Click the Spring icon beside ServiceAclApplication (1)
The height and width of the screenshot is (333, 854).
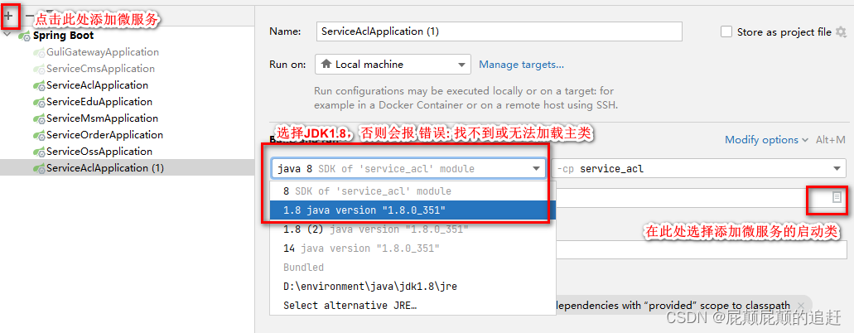[x=39, y=169]
